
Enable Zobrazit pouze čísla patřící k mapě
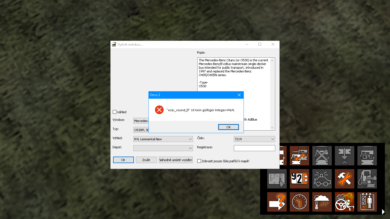point(199,161)
